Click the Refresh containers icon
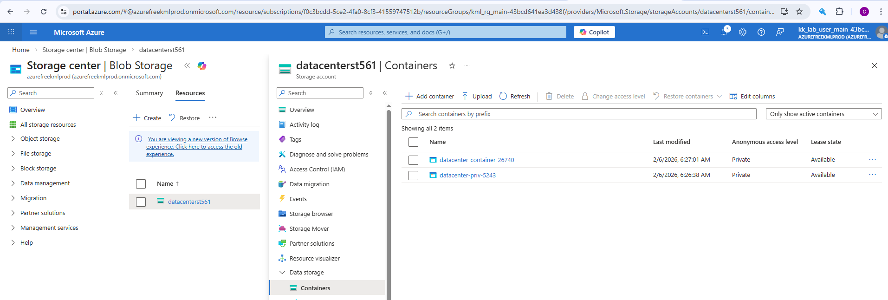The width and height of the screenshot is (888, 300). [503, 96]
